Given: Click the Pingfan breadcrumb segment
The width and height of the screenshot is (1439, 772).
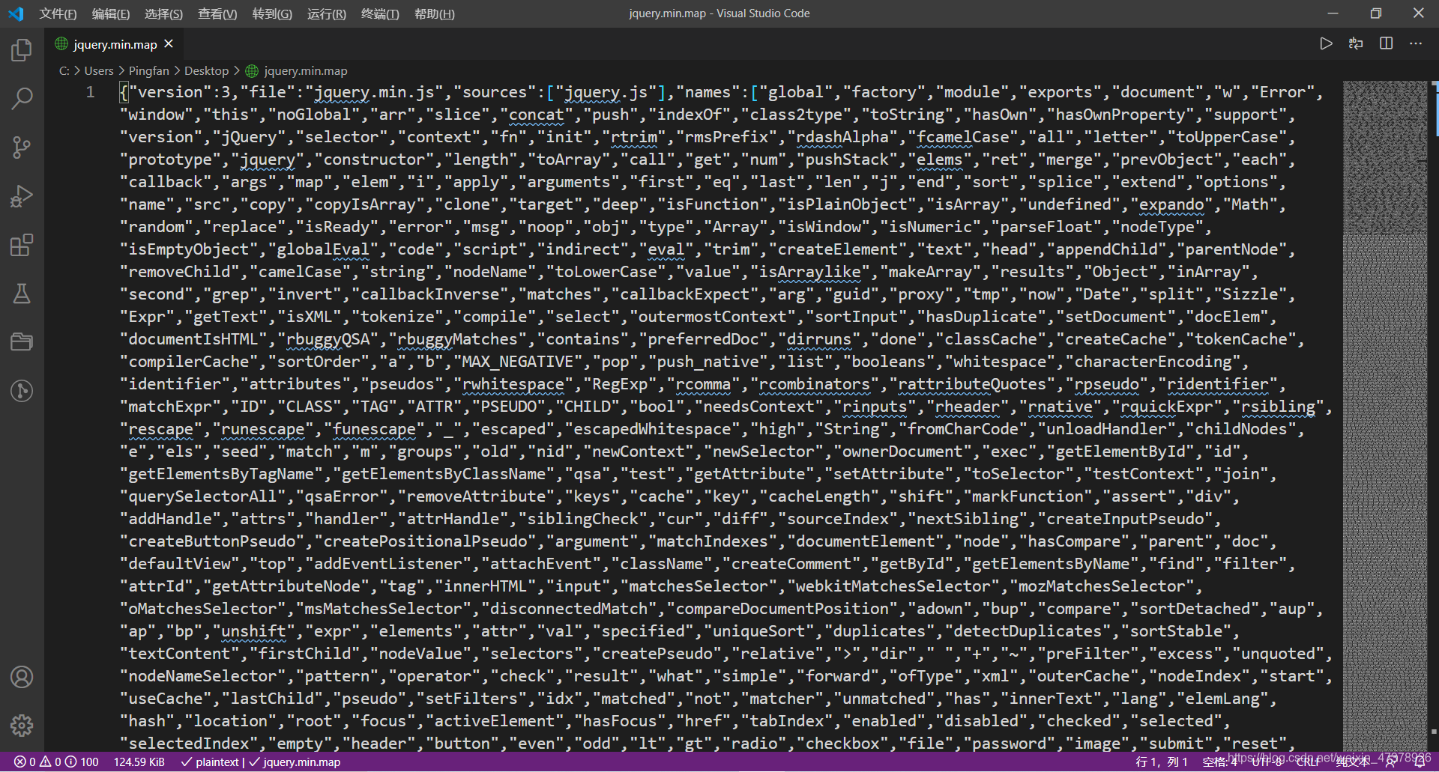Looking at the screenshot, I should 149,70.
